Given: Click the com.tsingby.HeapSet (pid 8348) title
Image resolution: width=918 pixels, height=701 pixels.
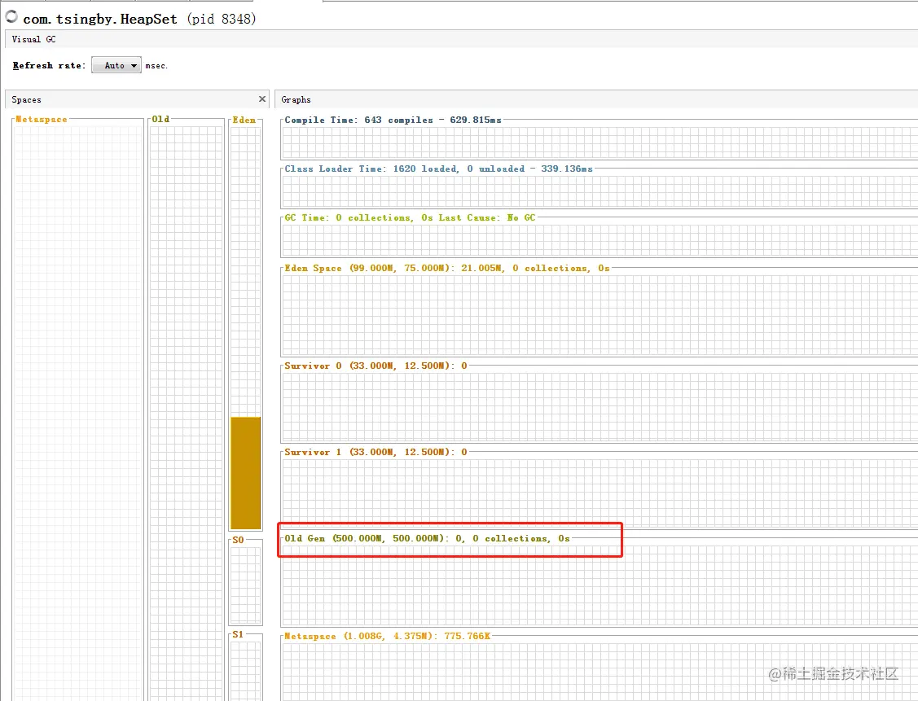Looking at the screenshot, I should [139, 19].
